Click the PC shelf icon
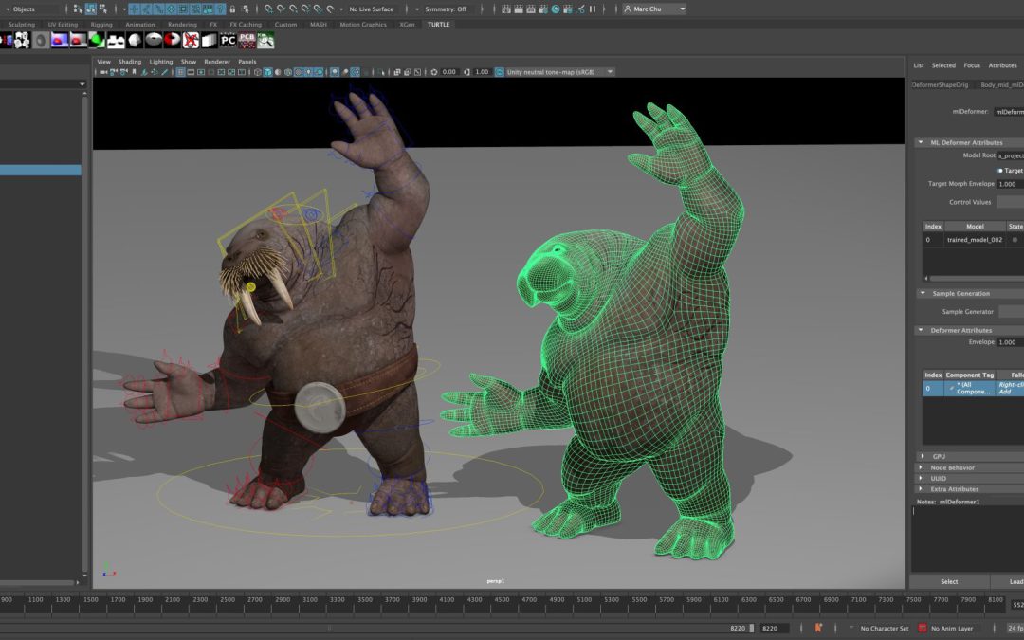Image resolution: width=1024 pixels, height=640 pixels. [x=228, y=41]
